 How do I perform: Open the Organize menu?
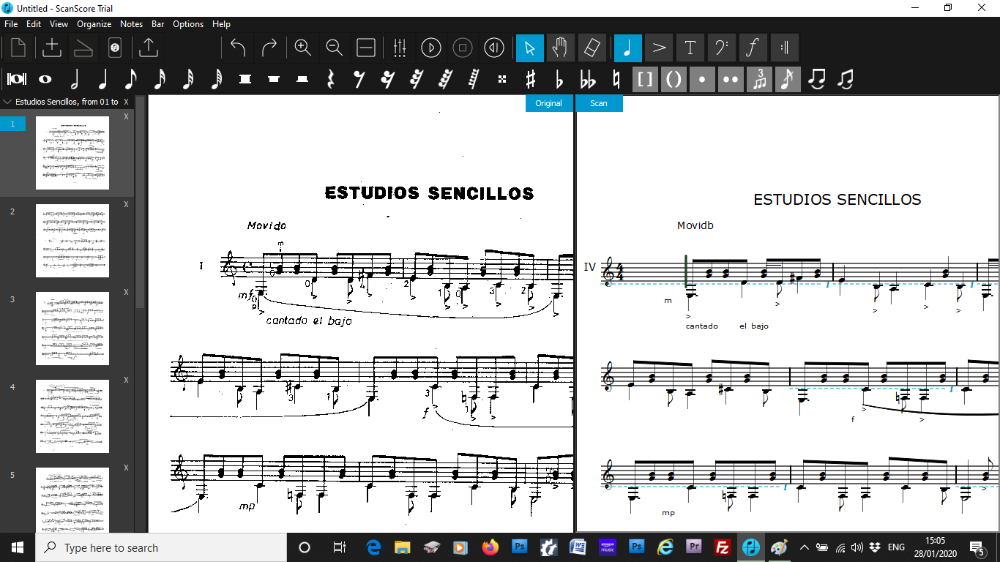(x=94, y=24)
